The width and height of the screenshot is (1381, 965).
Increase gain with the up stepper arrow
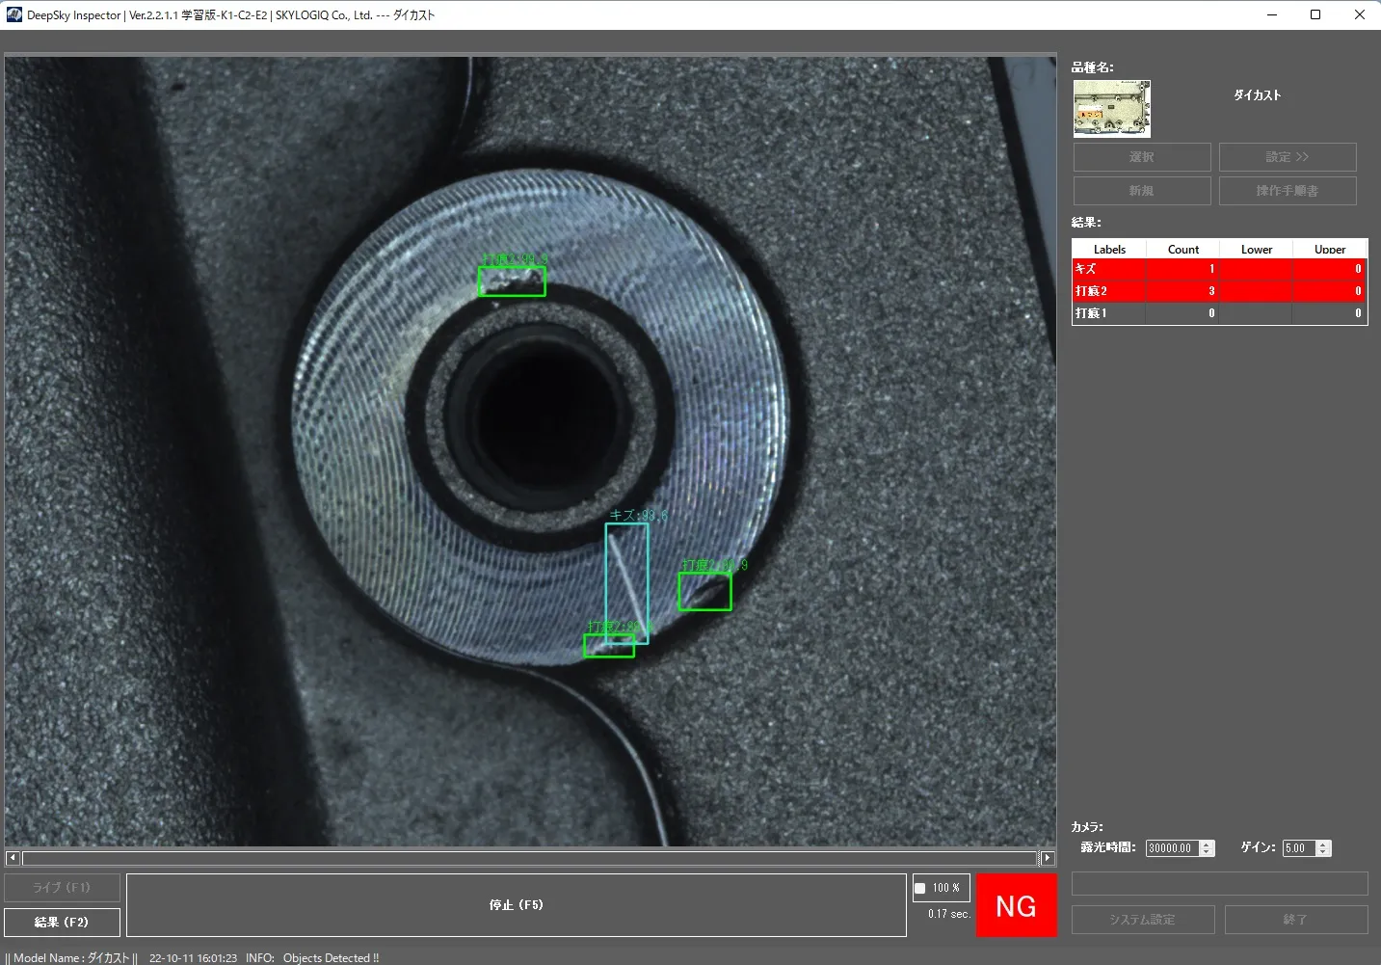point(1323,844)
